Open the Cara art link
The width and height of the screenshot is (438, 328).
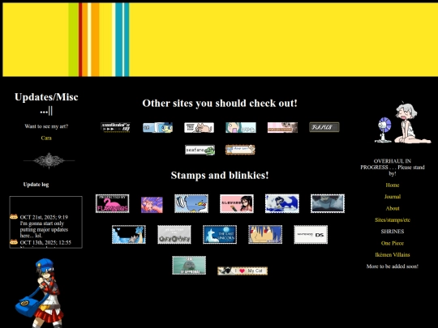[46, 138]
